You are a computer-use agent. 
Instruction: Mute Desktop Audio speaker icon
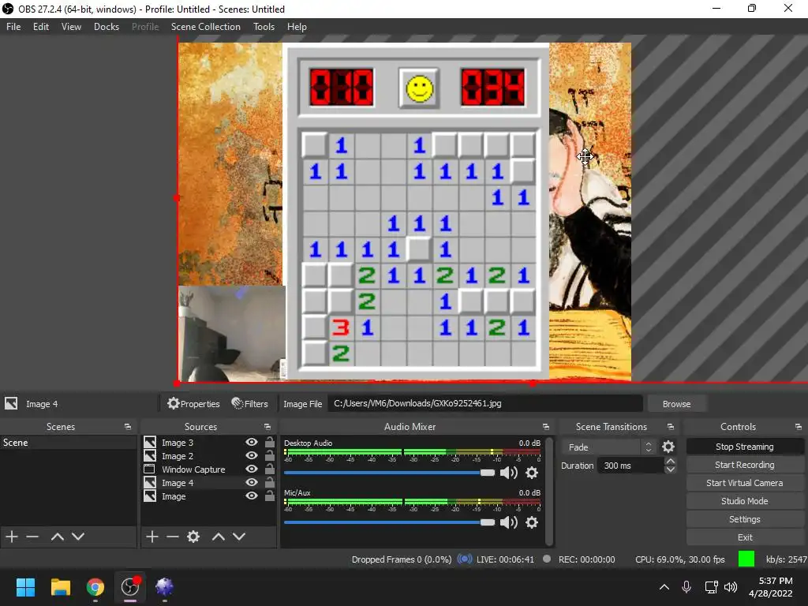pos(509,473)
